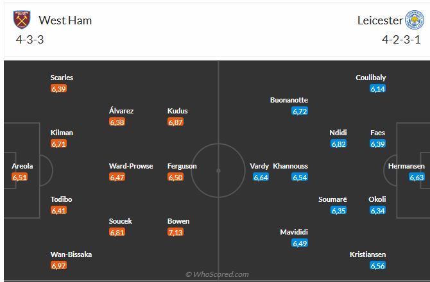Select player Ward-Prowse on the pitch
Image resolution: width=430 pixels, height=282 pixels.
click(x=131, y=166)
